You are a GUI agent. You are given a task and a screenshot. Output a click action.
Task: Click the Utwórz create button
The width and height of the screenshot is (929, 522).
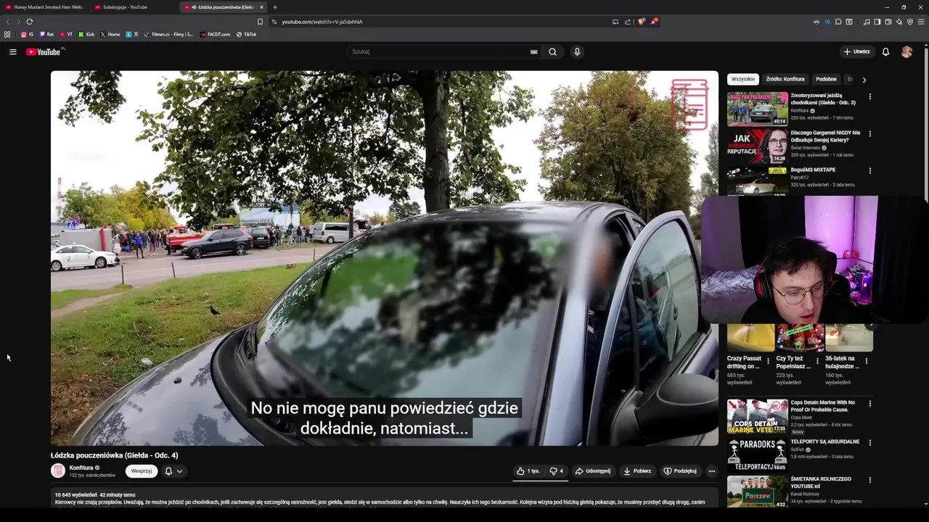point(856,52)
